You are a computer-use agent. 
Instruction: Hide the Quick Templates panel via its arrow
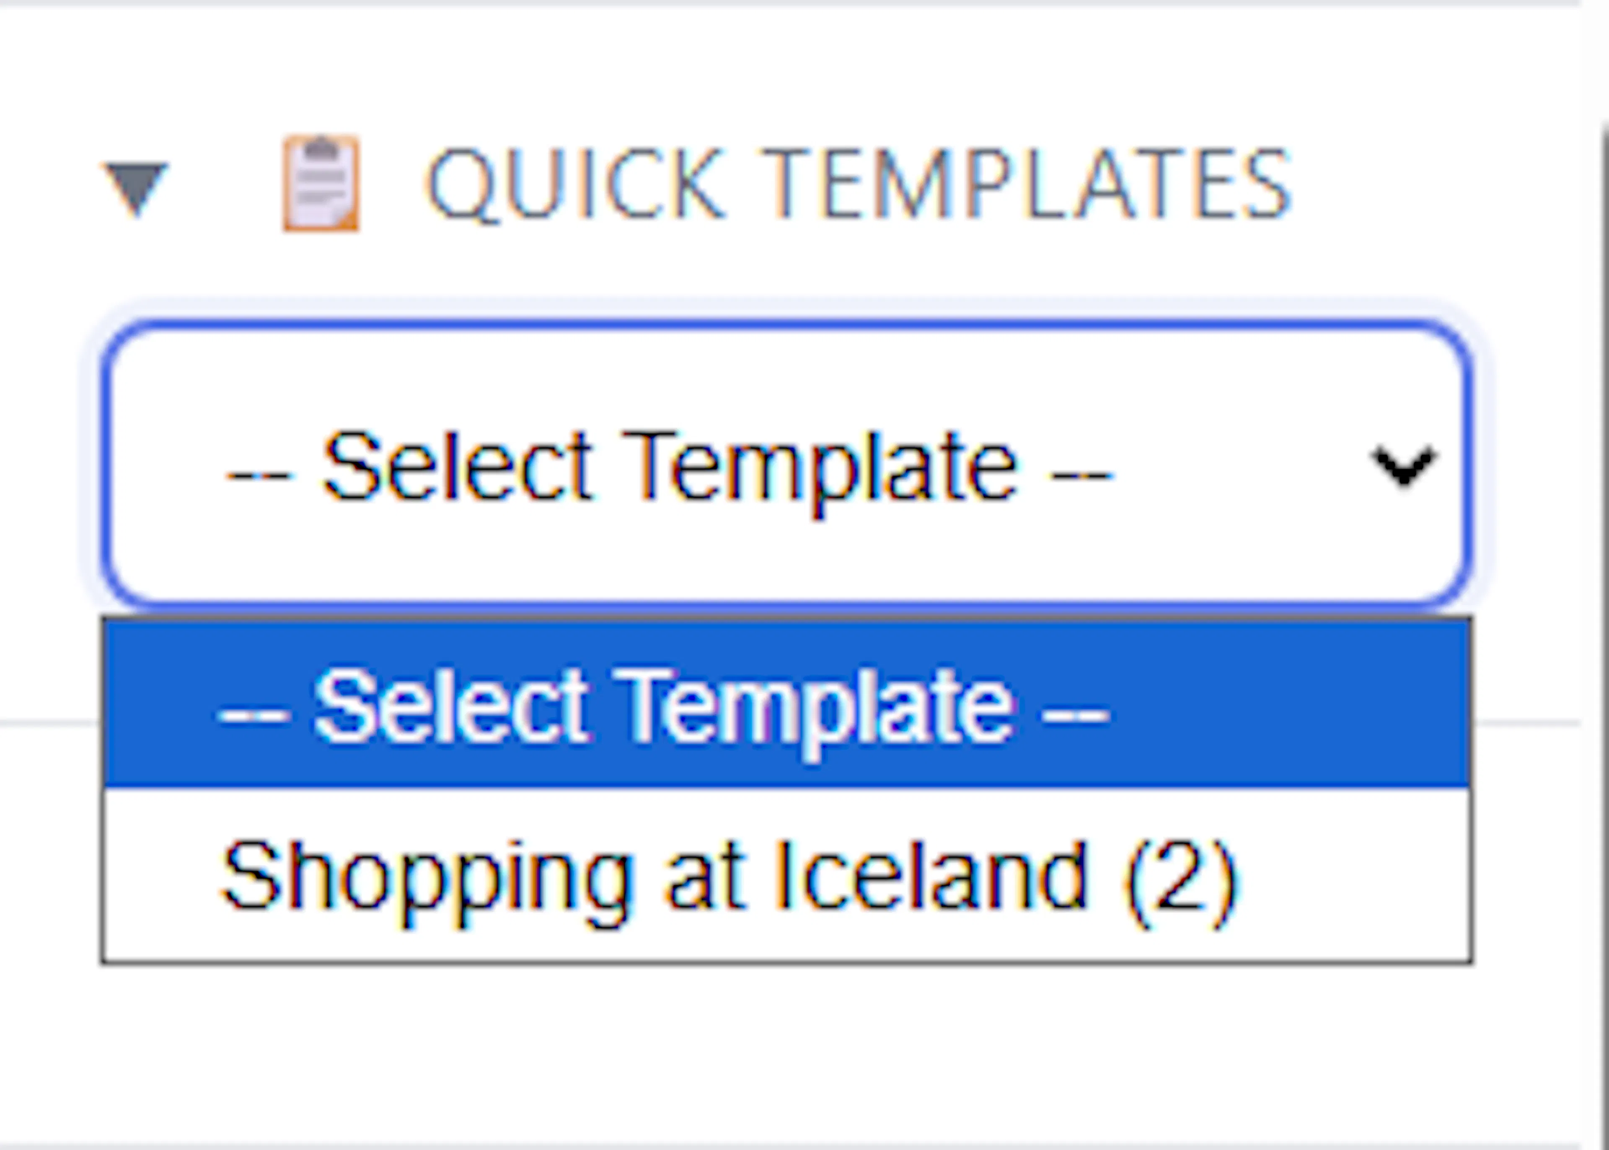(x=136, y=189)
